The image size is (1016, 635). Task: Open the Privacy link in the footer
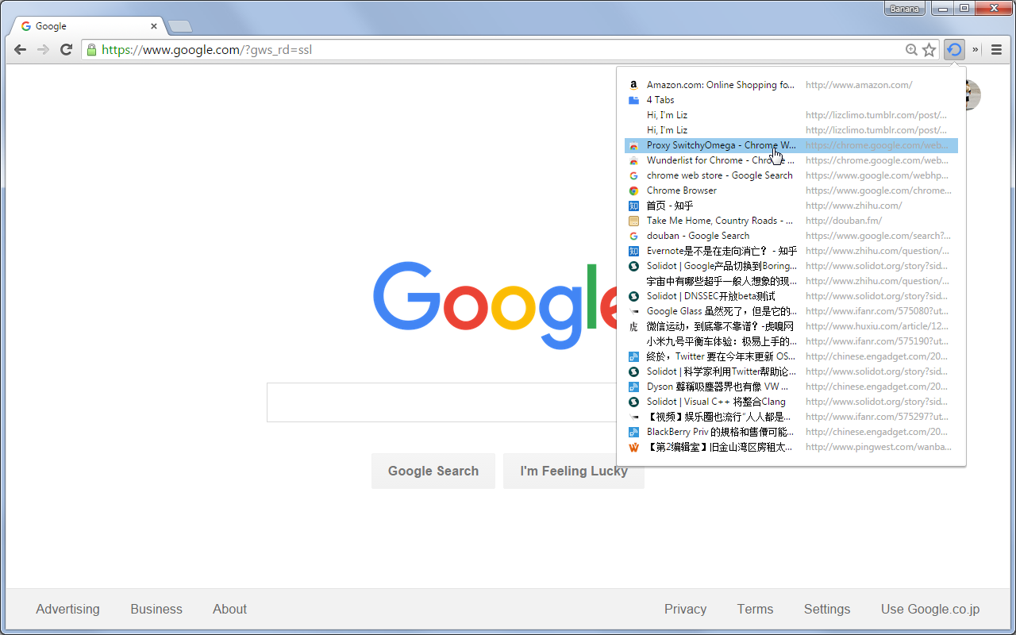click(x=685, y=609)
